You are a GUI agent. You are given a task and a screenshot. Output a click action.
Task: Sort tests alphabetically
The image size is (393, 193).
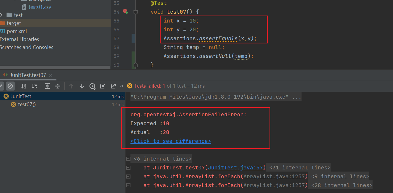[24, 86]
